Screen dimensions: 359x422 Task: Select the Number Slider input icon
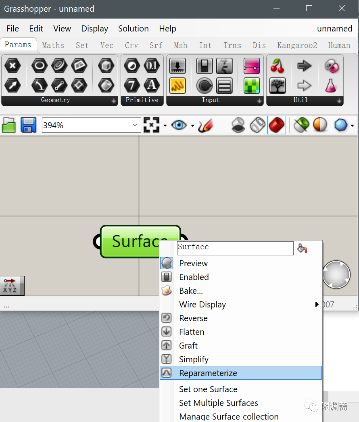[x=177, y=66]
